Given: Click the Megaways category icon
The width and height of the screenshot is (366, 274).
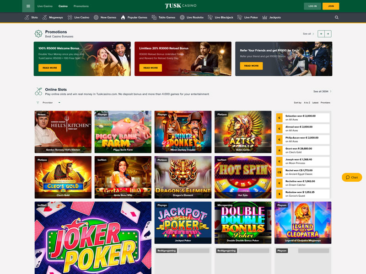Looking at the screenshot, I should tap(44, 17).
